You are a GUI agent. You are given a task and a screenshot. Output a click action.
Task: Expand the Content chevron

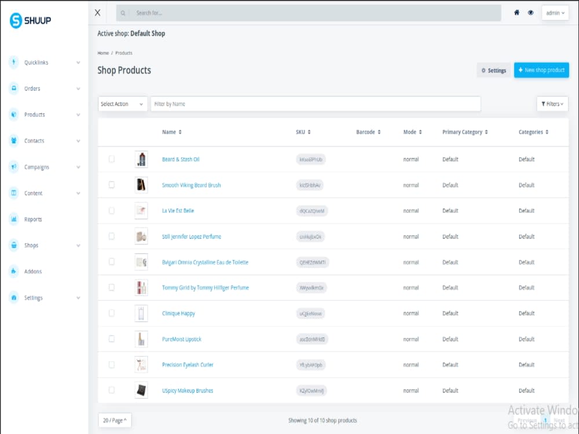coord(78,193)
